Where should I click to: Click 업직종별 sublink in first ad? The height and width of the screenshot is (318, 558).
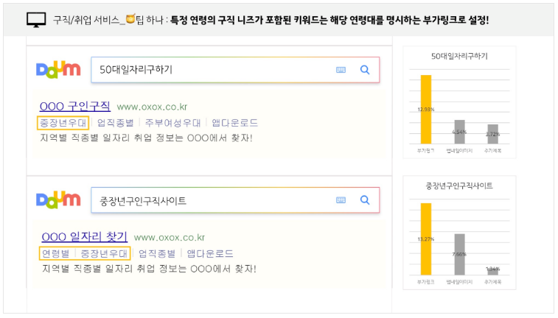pos(116,122)
